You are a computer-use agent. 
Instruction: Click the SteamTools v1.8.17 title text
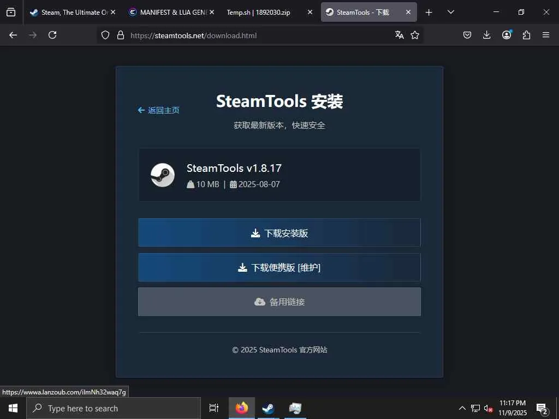[x=234, y=168]
